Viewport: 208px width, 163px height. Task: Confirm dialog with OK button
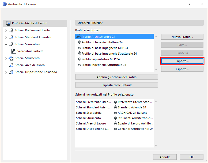pyautogui.click(x=192, y=157)
